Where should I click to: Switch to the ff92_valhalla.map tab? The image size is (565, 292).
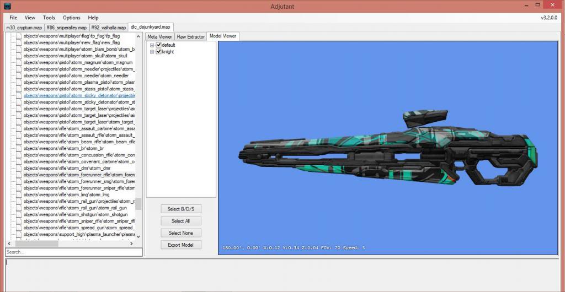[x=108, y=28]
